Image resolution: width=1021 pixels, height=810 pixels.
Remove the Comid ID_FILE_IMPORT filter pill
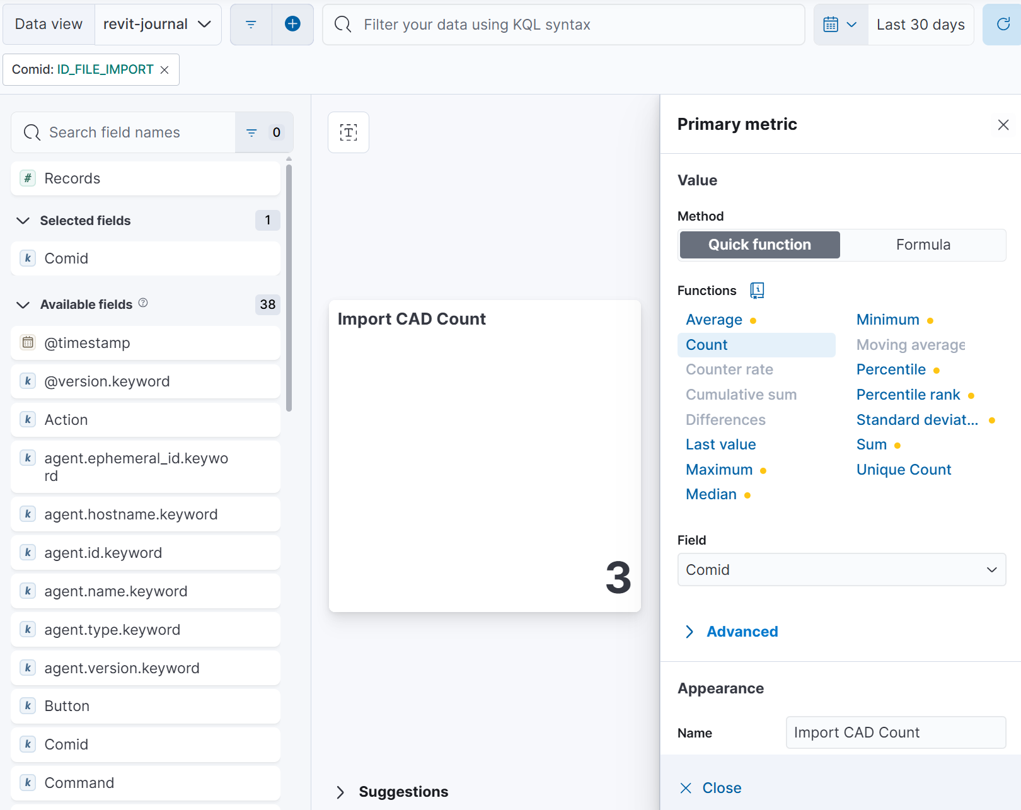(x=164, y=70)
